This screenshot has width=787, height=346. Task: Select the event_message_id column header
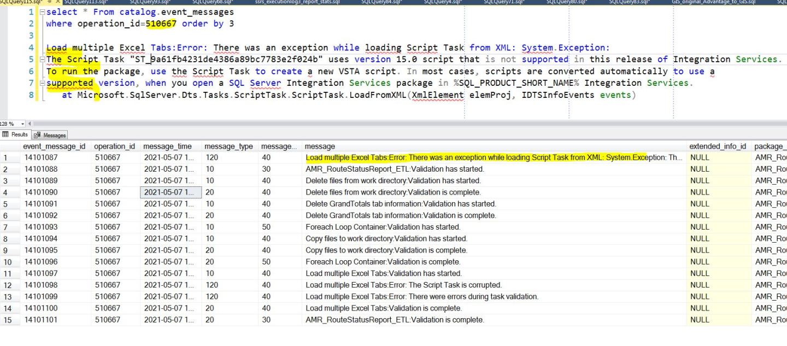(x=54, y=146)
